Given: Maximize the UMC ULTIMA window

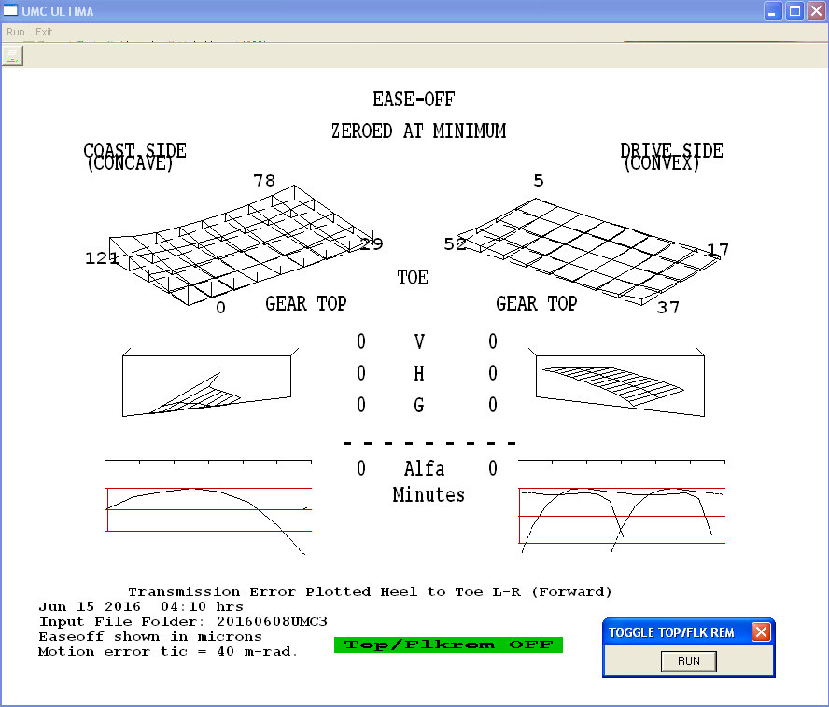Looking at the screenshot, I should 794,11.
